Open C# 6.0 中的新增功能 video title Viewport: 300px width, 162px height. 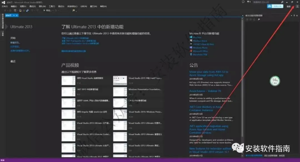pos(137,101)
